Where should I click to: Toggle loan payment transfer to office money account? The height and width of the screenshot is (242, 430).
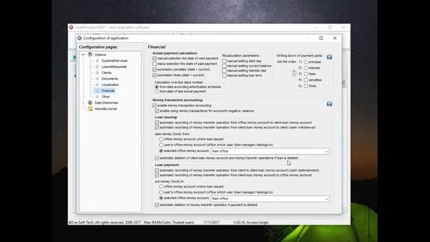[157, 175]
